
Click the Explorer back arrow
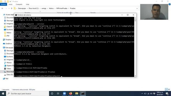coord(2,8)
